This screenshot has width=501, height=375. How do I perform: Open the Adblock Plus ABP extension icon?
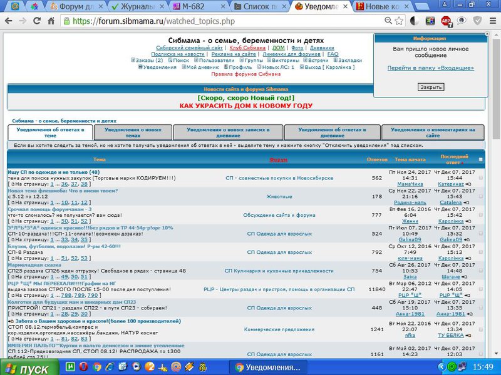coord(446,21)
